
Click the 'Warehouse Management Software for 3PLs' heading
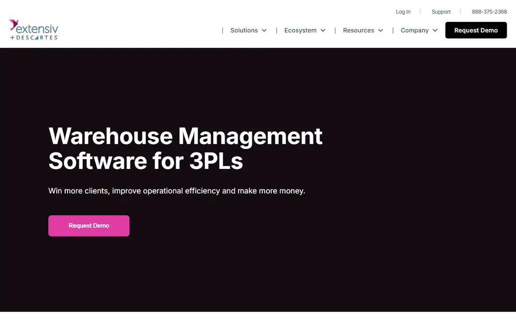click(185, 148)
